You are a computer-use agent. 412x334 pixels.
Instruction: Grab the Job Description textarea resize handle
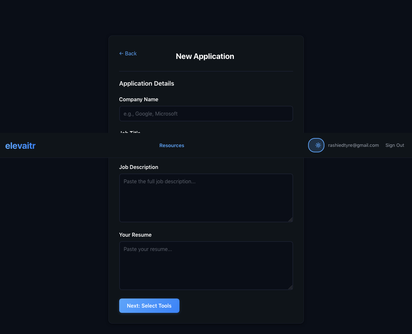290,220
